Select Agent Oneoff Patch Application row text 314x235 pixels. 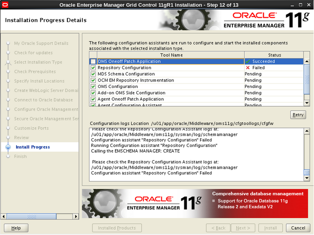click(x=131, y=99)
